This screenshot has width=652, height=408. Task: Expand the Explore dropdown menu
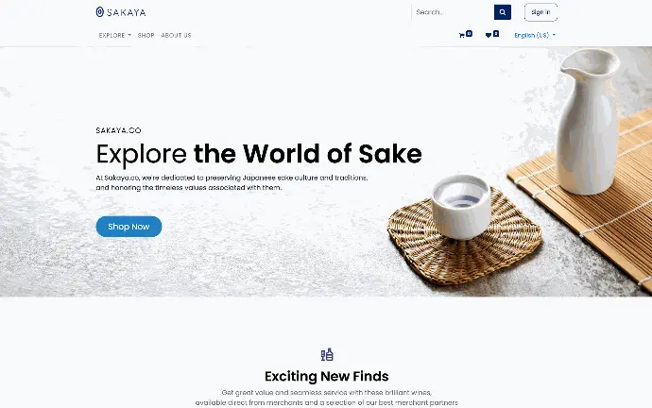(x=114, y=35)
